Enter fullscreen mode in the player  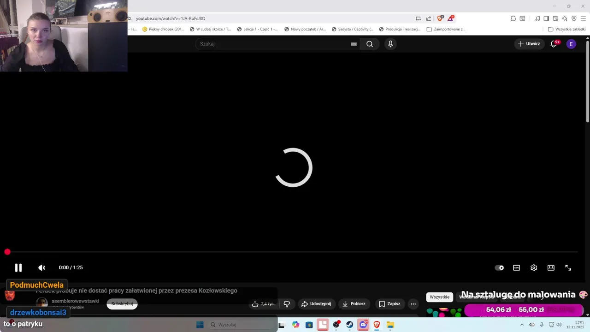pos(568,268)
